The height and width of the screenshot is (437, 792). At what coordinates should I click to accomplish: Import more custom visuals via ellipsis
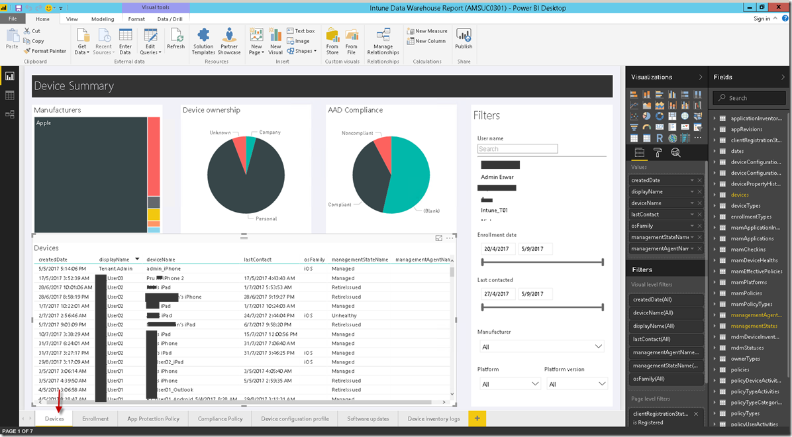(697, 138)
